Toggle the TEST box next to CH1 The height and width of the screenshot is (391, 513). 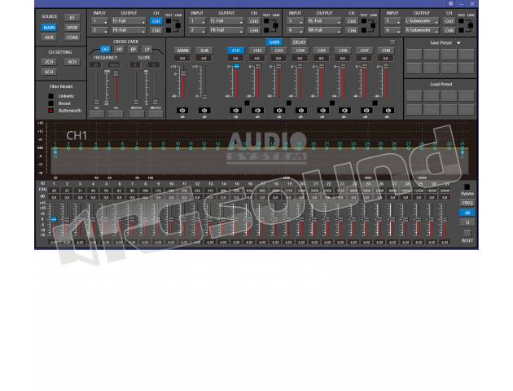169,21
